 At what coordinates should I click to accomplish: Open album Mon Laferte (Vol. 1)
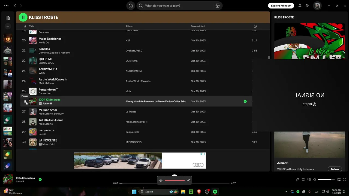click(136, 122)
